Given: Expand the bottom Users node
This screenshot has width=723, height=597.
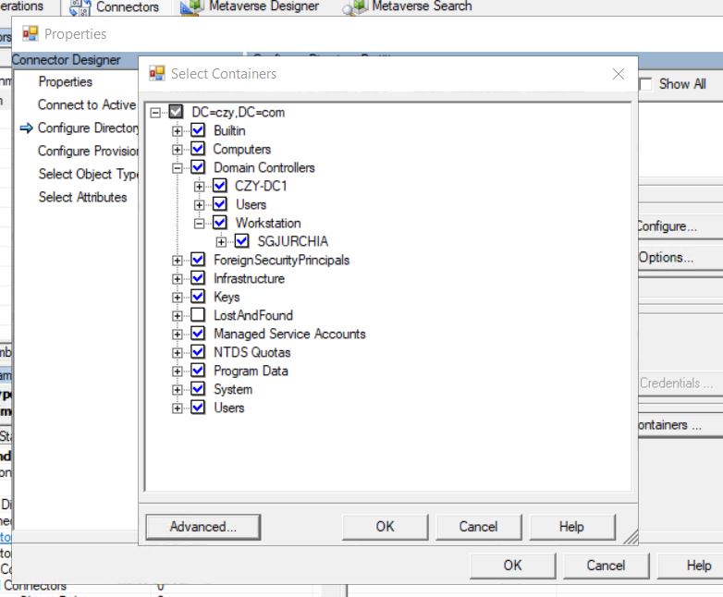Looking at the screenshot, I should pyautogui.click(x=178, y=408).
